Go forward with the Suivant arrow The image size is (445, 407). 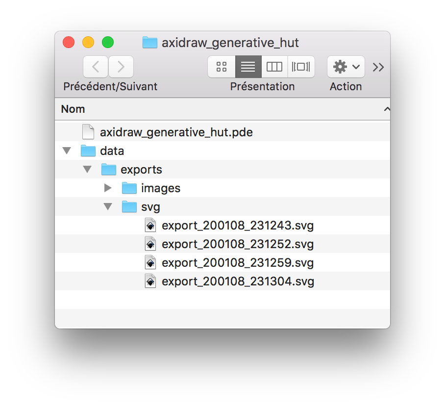coord(121,67)
